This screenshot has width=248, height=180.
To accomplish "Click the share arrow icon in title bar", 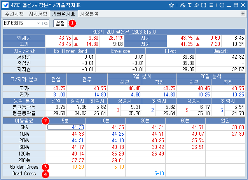I will tap(196, 5).
